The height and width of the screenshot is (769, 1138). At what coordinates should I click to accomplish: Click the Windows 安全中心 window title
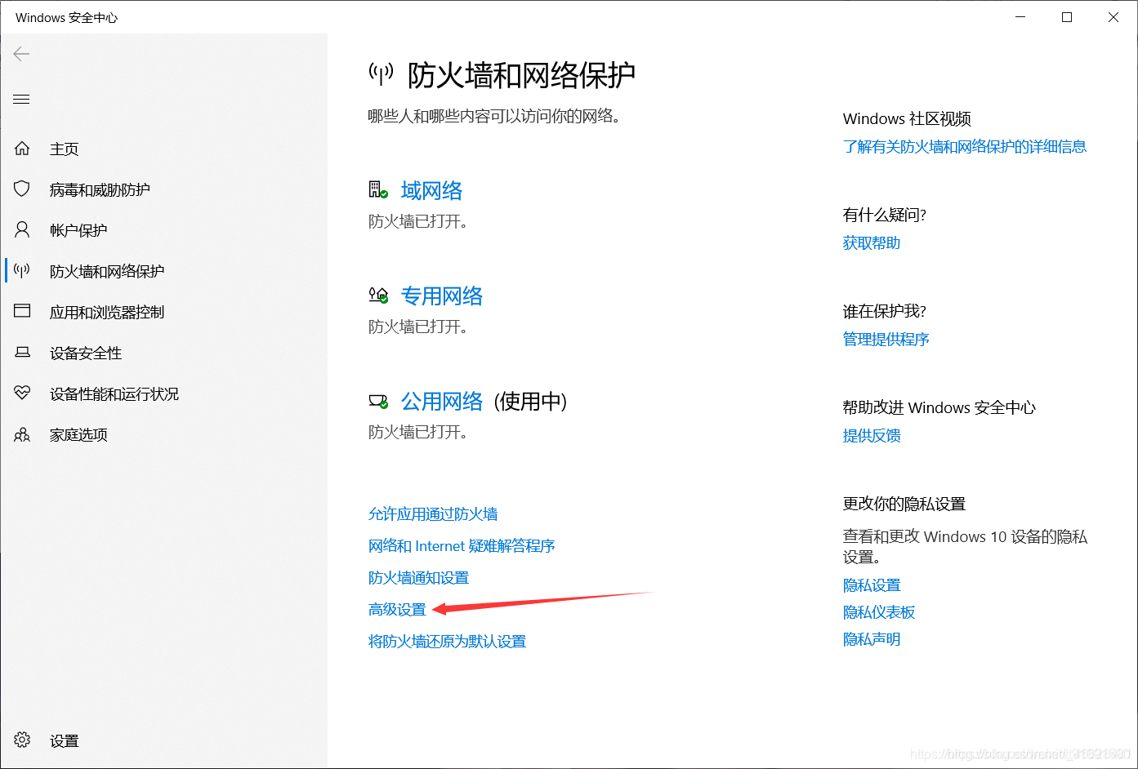(x=67, y=17)
